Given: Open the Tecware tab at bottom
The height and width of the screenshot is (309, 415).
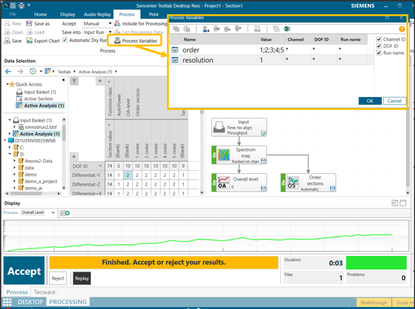Looking at the screenshot, I should [x=44, y=292].
